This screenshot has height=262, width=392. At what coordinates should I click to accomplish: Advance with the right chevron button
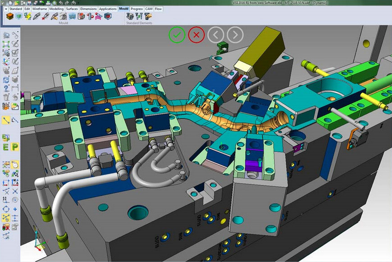point(235,35)
